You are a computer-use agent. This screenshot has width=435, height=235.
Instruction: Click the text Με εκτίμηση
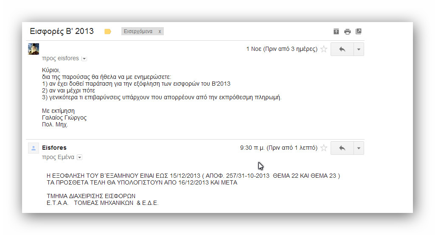click(x=58, y=111)
